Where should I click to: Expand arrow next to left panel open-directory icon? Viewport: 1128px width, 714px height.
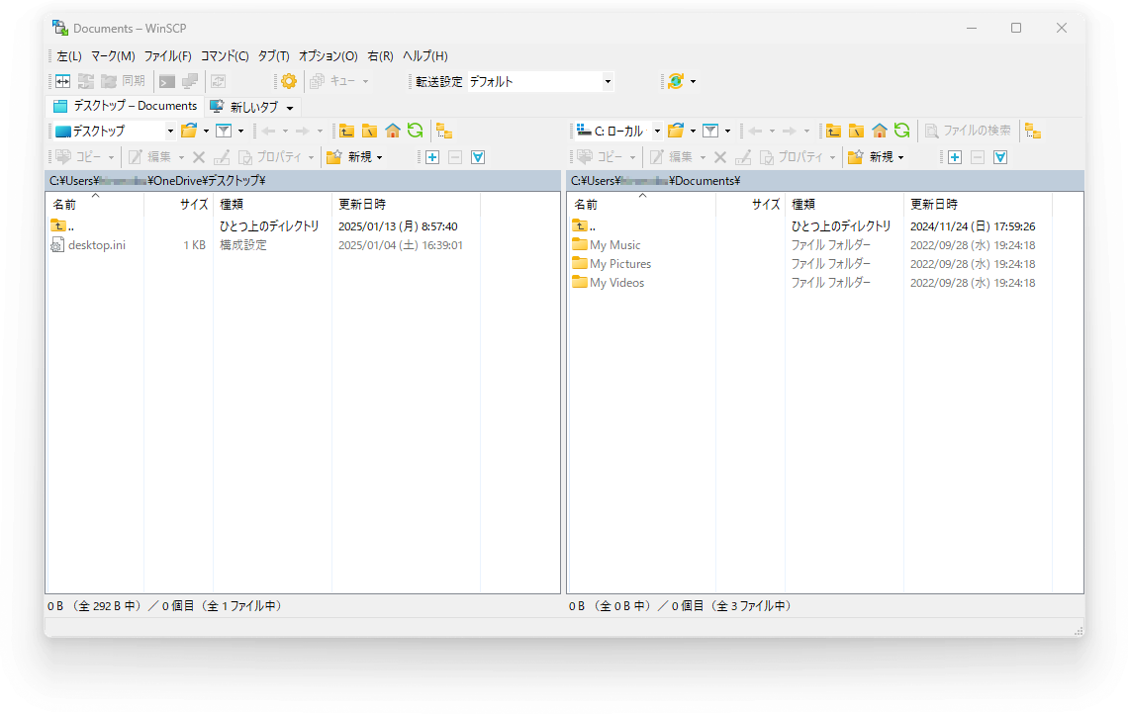pos(207,131)
